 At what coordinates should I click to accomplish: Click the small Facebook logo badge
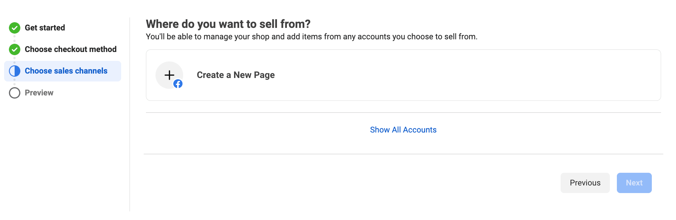178,84
